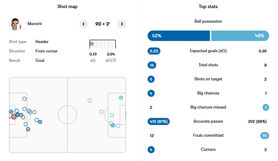Select the 415 (87%) accurate passes badge
278x161 pixels.
159,121
